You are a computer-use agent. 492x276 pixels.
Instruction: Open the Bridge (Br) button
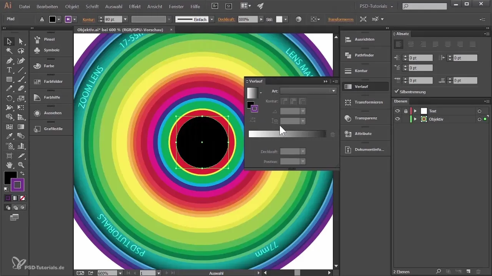click(216, 6)
